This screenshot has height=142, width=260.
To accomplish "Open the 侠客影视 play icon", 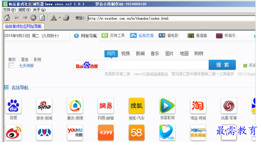I will [x=167, y=106].
